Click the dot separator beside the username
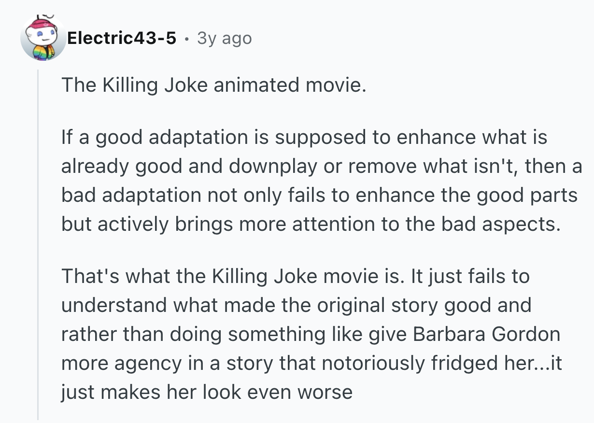The height and width of the screenshot is (423, 594). pyautogui.click(x=186, y=38)
